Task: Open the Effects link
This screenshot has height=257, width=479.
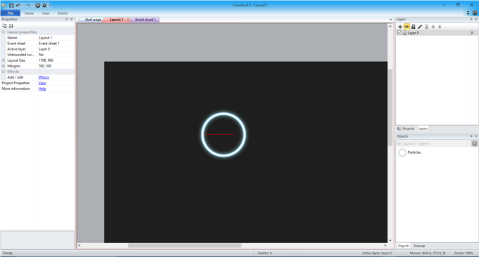Action: (44, 77)
